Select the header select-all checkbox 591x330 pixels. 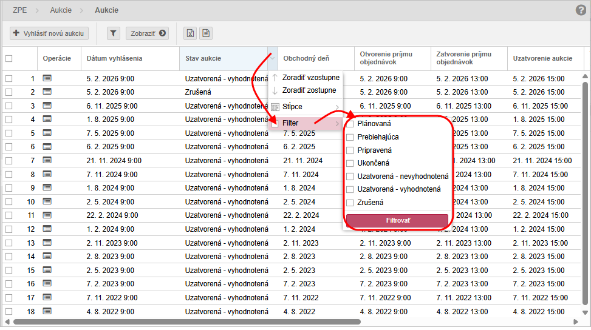click(9, 59)
